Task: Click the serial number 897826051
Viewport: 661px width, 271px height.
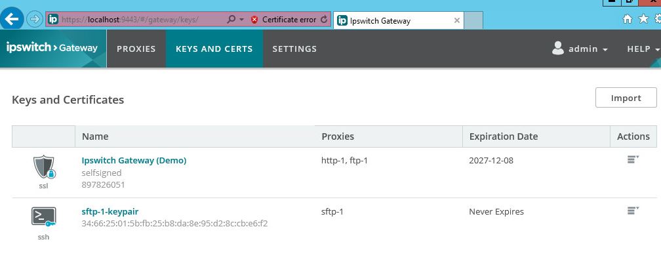Action: click(x=104, y=185)
